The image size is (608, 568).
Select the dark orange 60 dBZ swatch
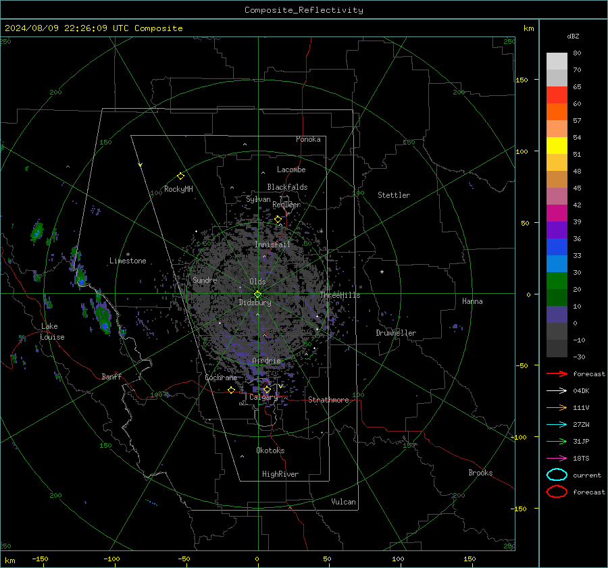click(x=557, y=112)
